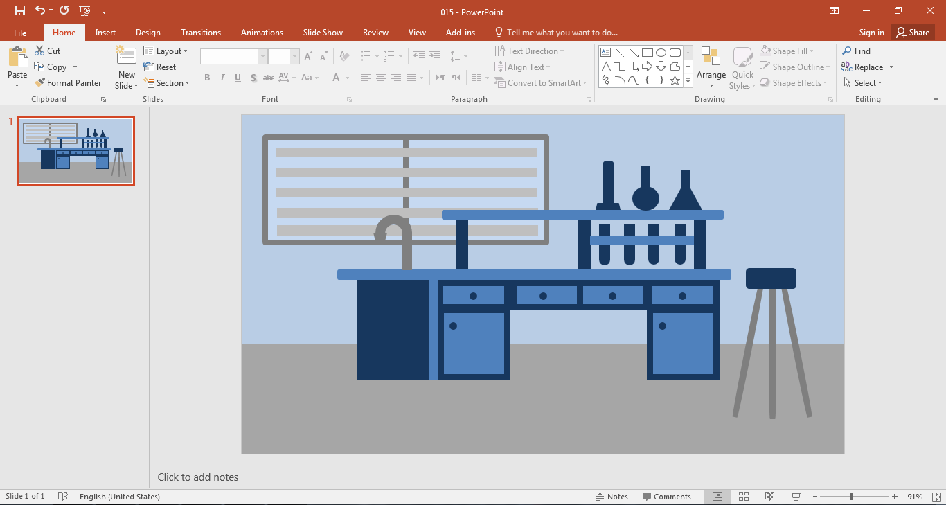Start the Slide Show from status bar

click(796, 497)
